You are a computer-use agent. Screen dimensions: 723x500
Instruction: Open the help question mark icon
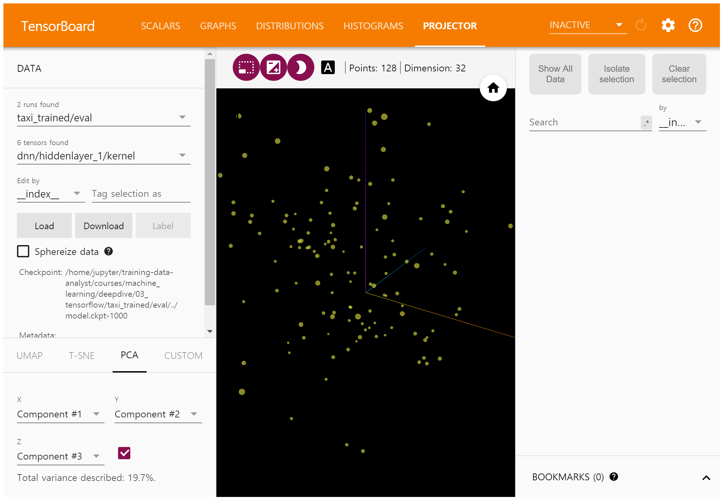[x=695, y=25]
